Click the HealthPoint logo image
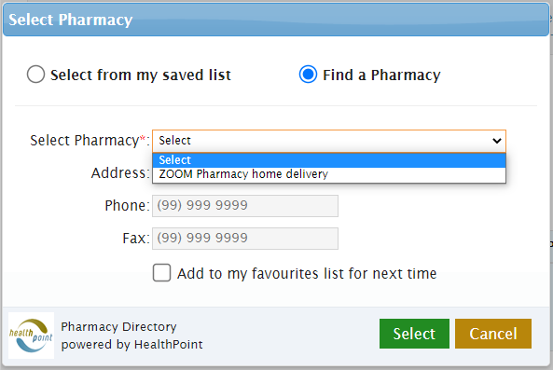Image resolution: width=553 pixels, height=370 pixels. click(31, 336)
